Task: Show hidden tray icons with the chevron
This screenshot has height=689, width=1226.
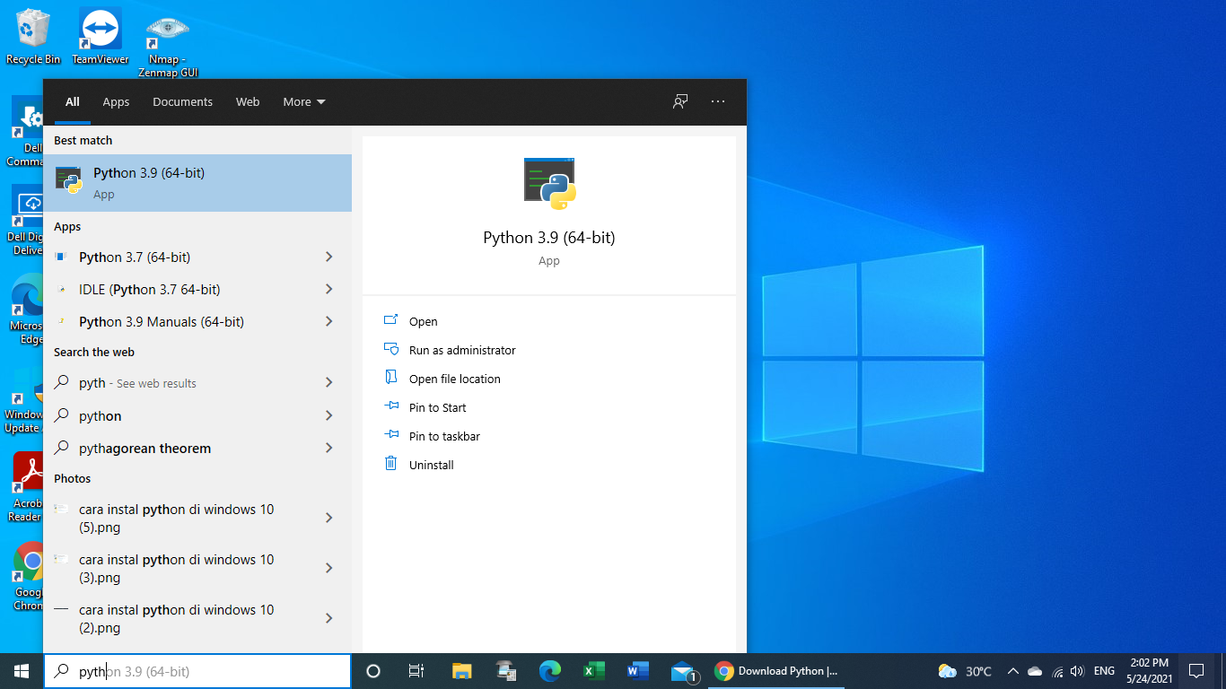Action: [x=1012, y=670]
